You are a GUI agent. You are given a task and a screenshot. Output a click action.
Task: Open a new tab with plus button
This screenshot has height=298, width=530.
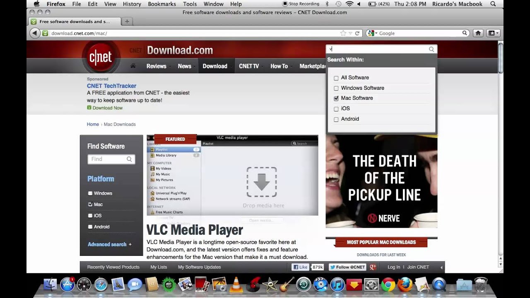coord(127,22)
